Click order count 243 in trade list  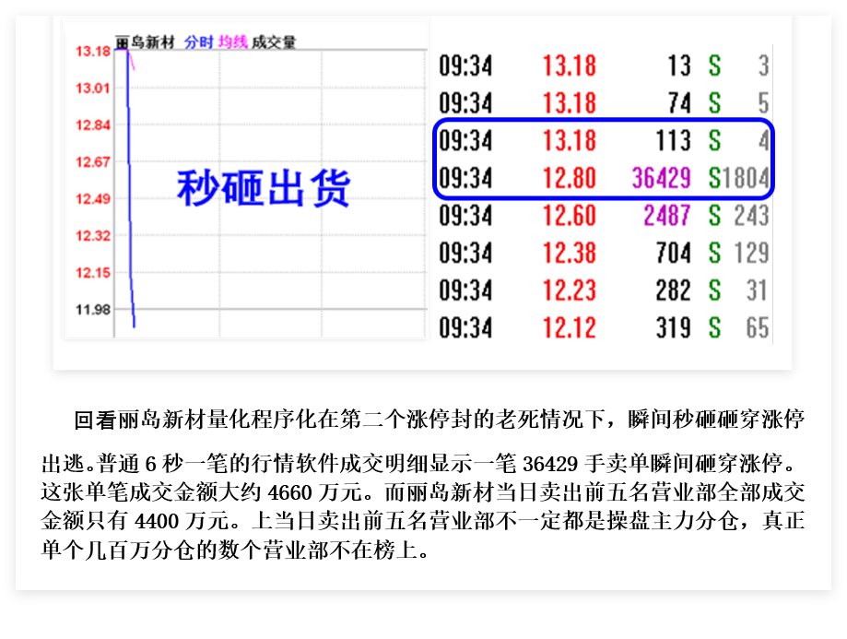751,215
